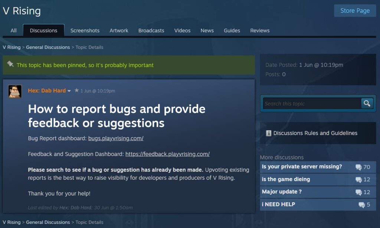Open the Broadcasts tab
380x228 pixels.
tap(151, 30)
